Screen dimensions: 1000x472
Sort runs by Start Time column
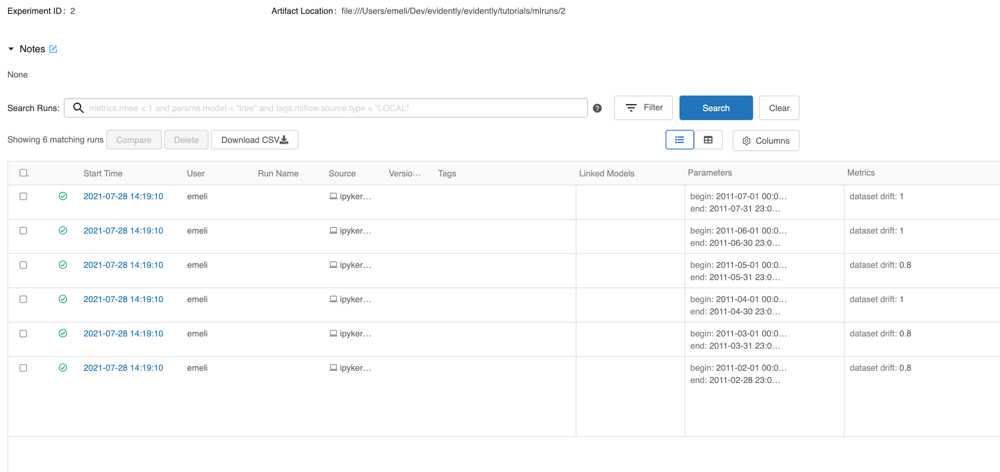click(103, 174)
